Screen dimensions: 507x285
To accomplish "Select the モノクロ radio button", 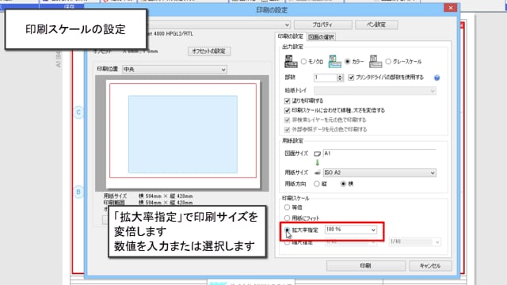I will pos(303,62).
